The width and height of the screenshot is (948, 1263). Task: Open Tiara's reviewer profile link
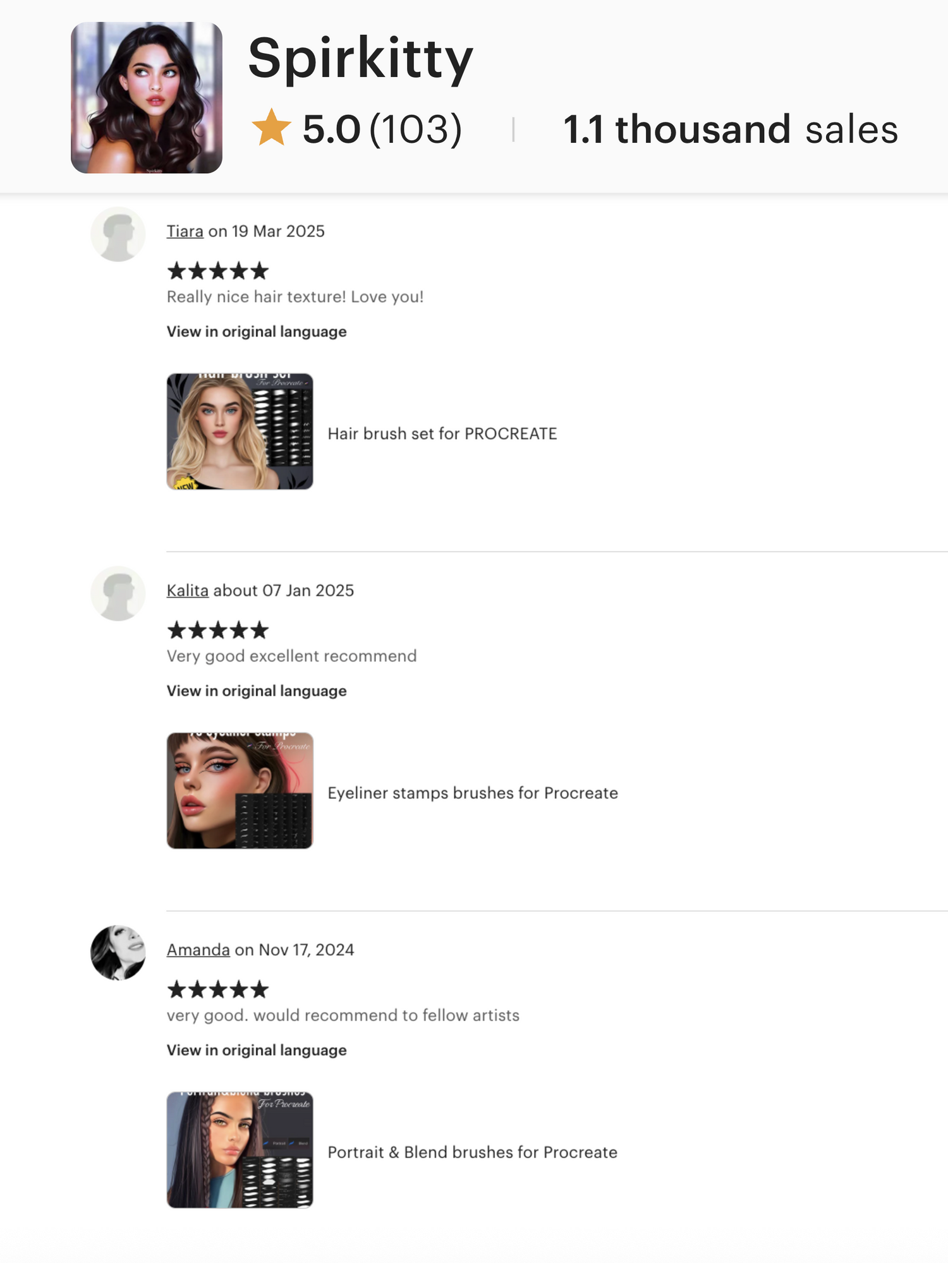point(185,231)
